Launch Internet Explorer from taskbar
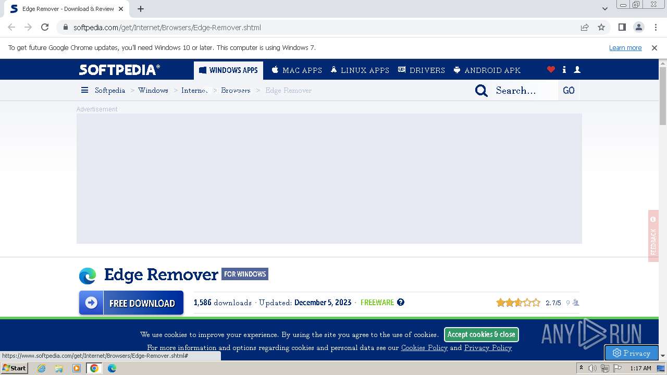667x375 pixels. coord(42,368)
